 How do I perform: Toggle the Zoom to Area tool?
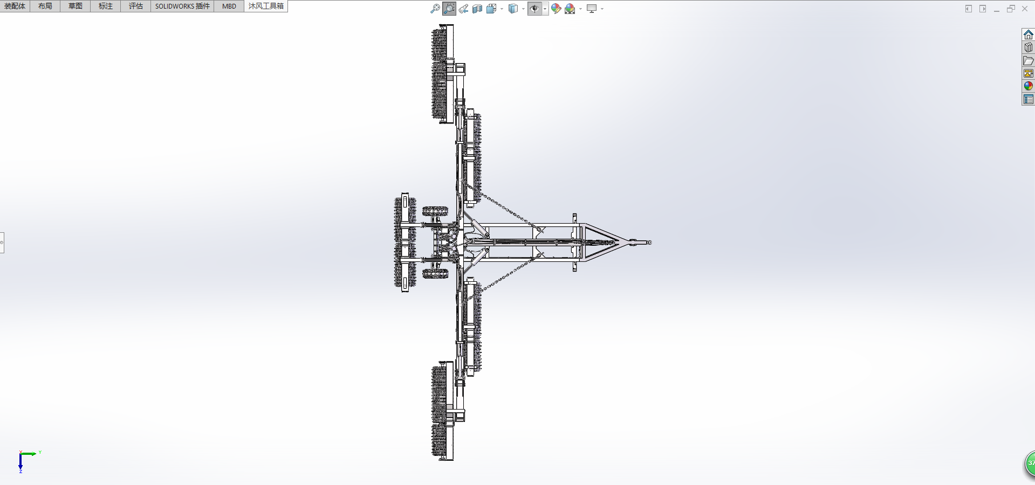[449, 9]
